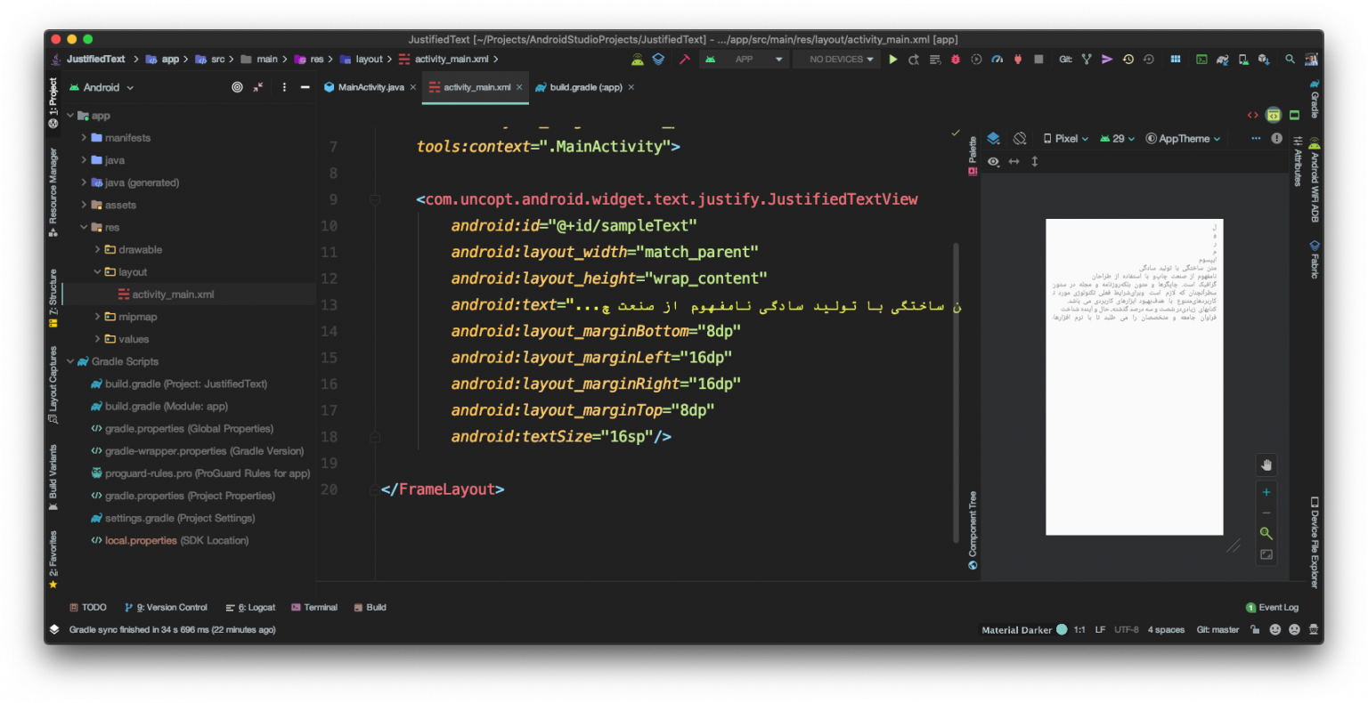
Task: Click the locate target icon in Project panel
Action: (x=237, y=87)
